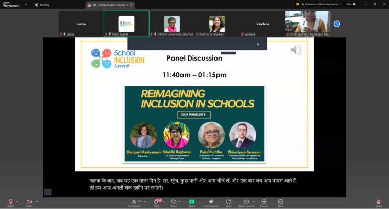Open audio options arrow next to Audio

[17, 202]
